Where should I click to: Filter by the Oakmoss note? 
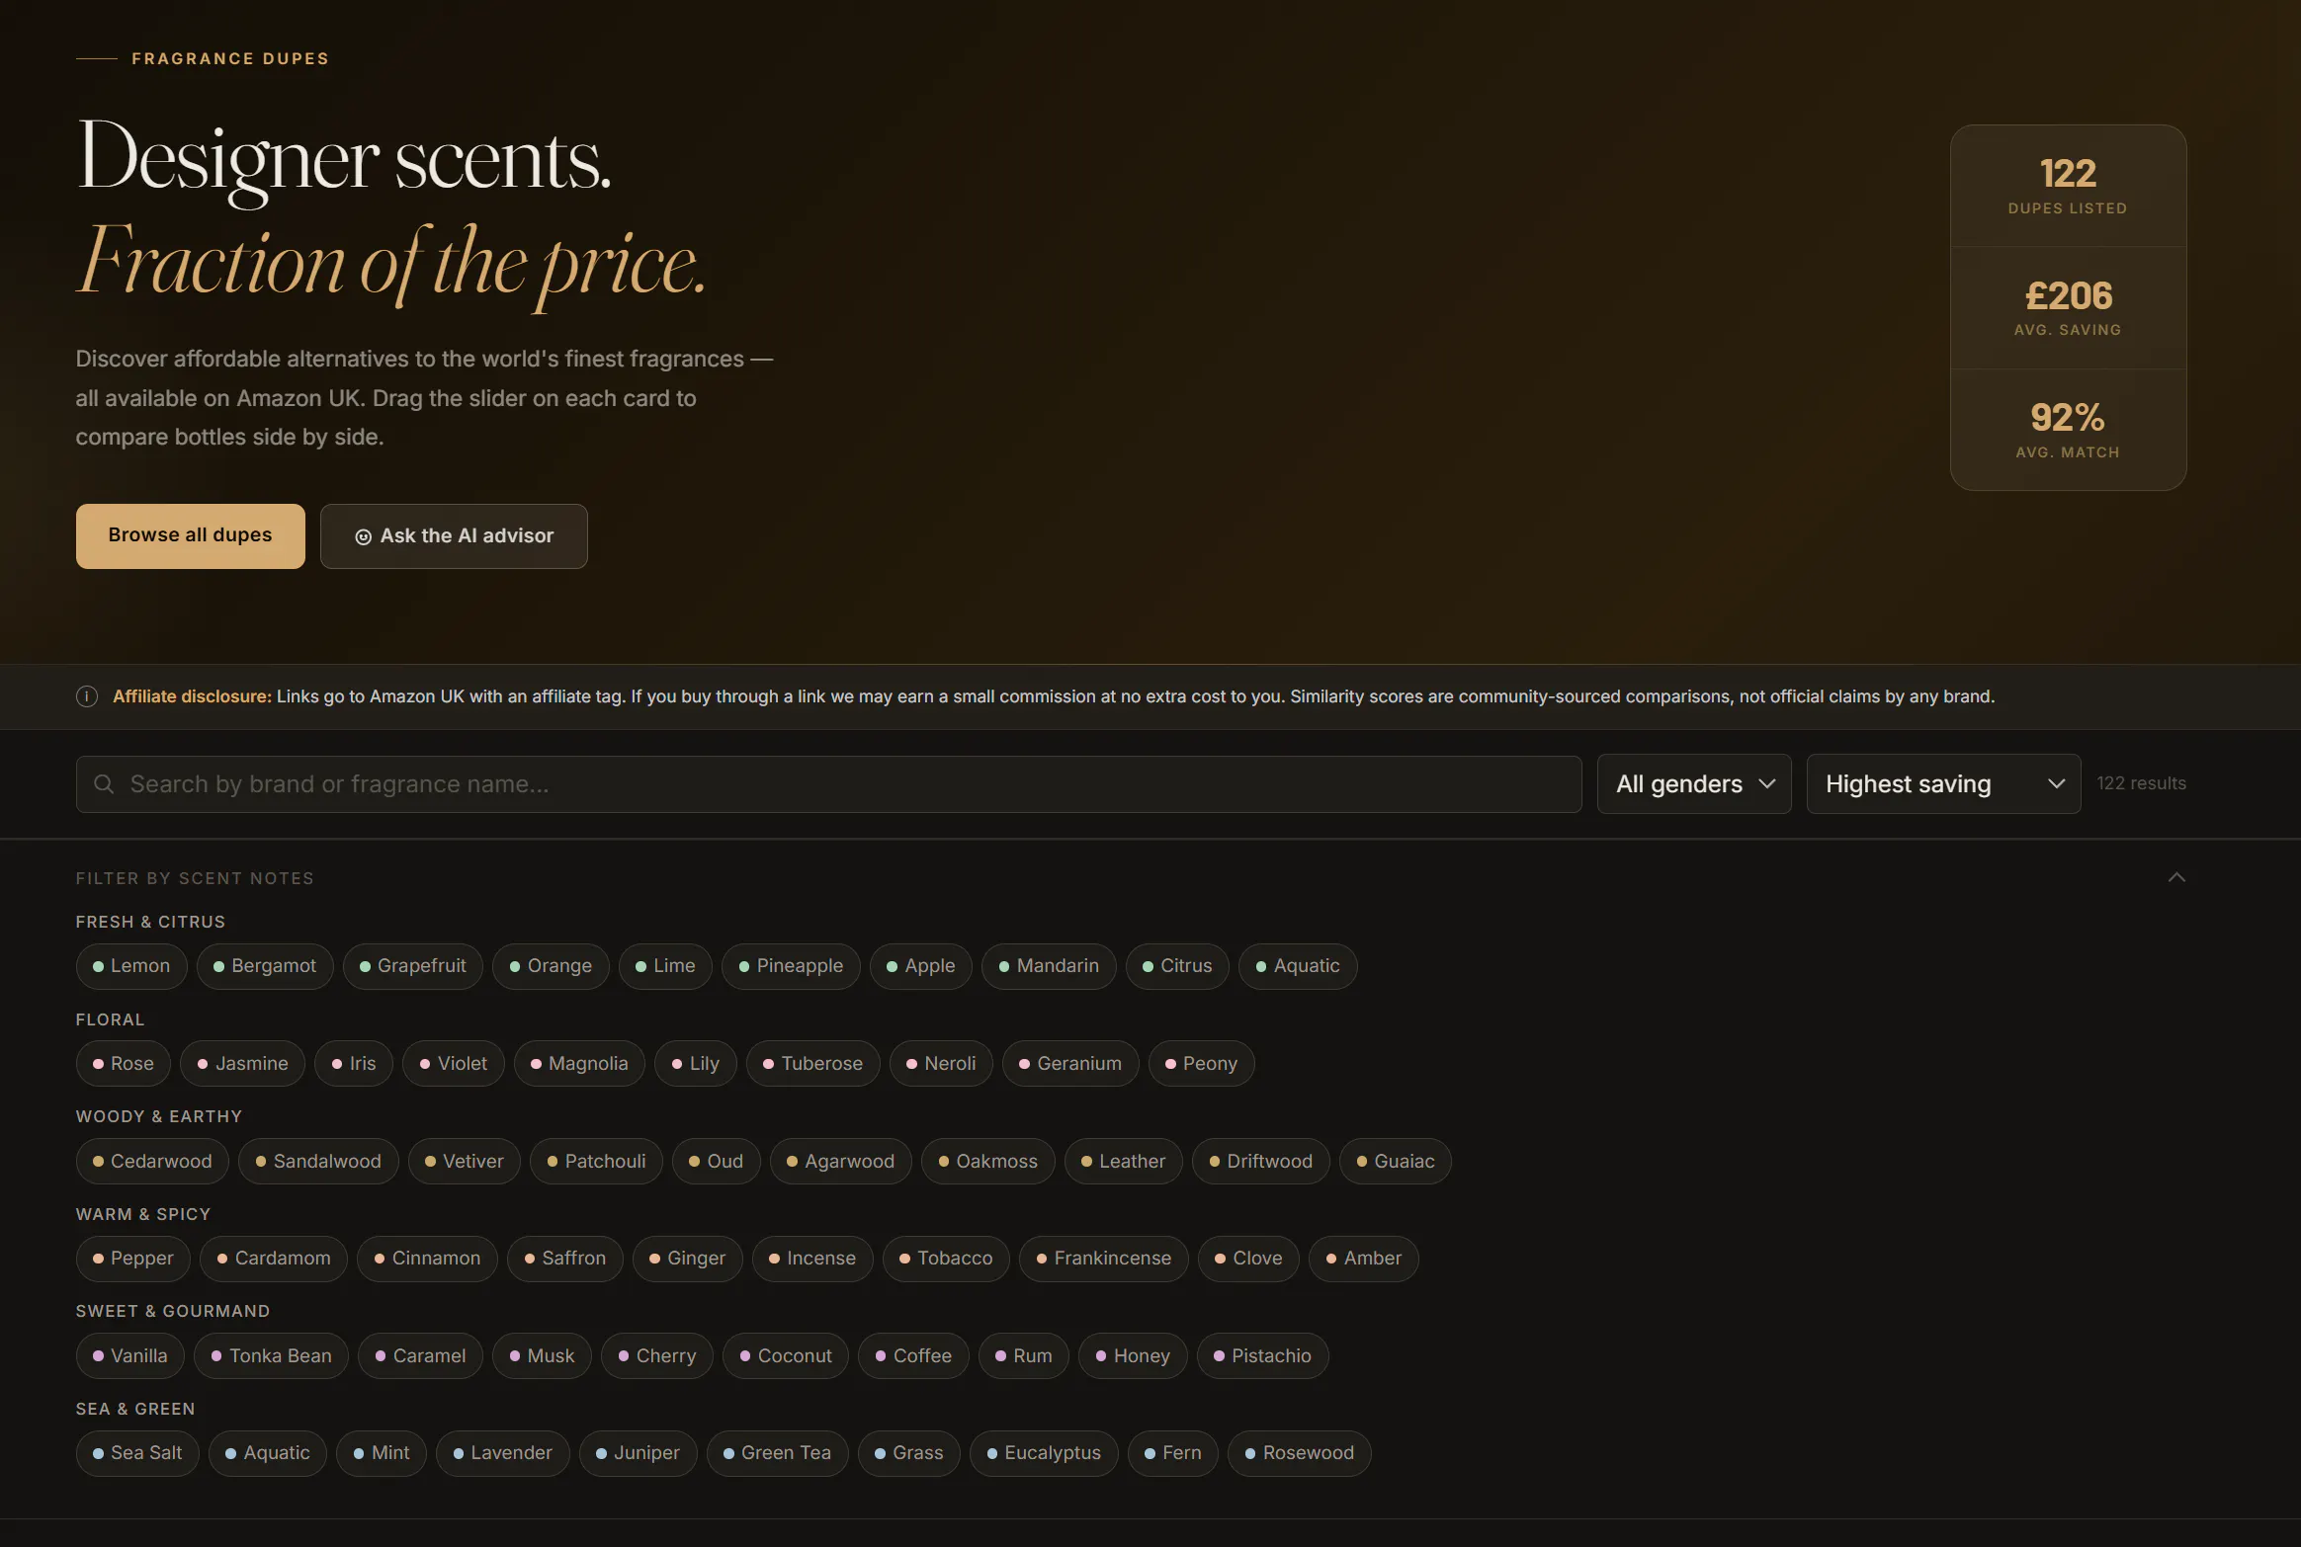tap(988, 1162)
